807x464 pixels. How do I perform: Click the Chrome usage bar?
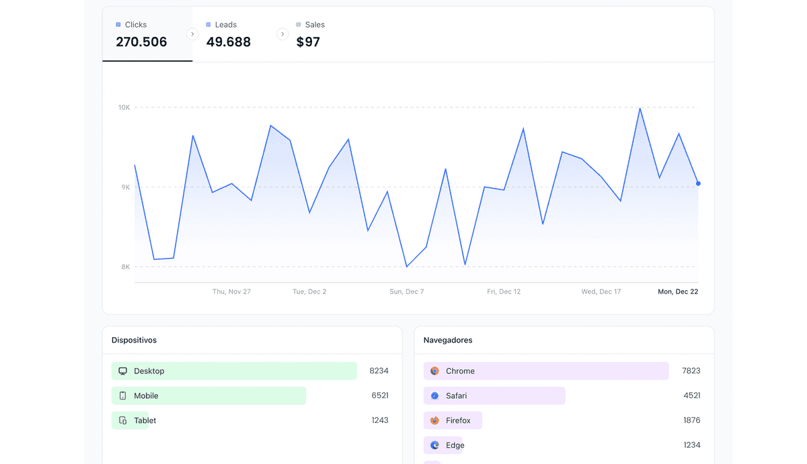click(545, 371)
